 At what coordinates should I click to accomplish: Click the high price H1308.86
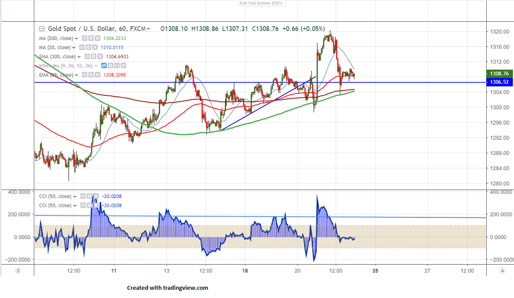click(205, 29)
